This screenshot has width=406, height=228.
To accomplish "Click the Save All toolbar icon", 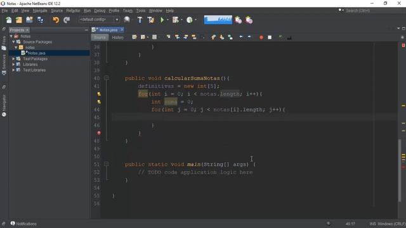I will (x=41, y=20).
